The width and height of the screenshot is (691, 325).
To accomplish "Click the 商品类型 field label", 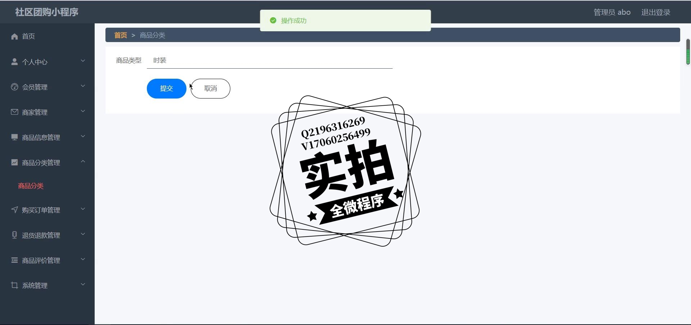I will click(x=129, y=60).
